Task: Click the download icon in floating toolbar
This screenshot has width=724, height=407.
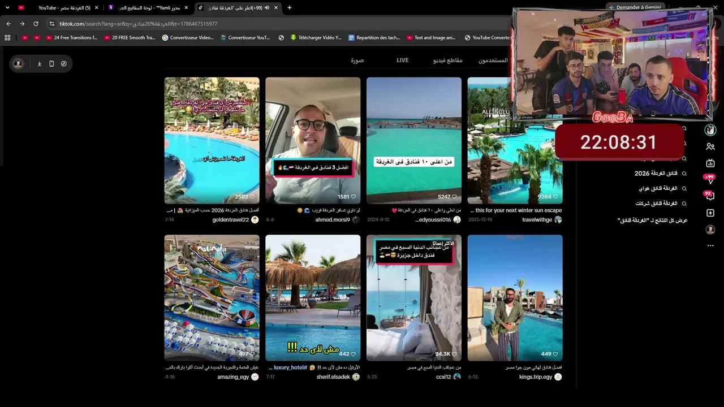Action: point(40,64)
